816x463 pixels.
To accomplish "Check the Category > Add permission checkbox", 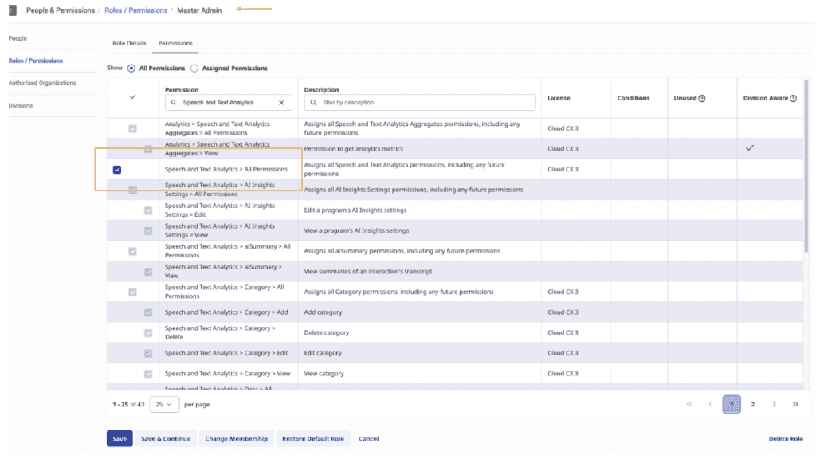I will click(x=148, y=312).
